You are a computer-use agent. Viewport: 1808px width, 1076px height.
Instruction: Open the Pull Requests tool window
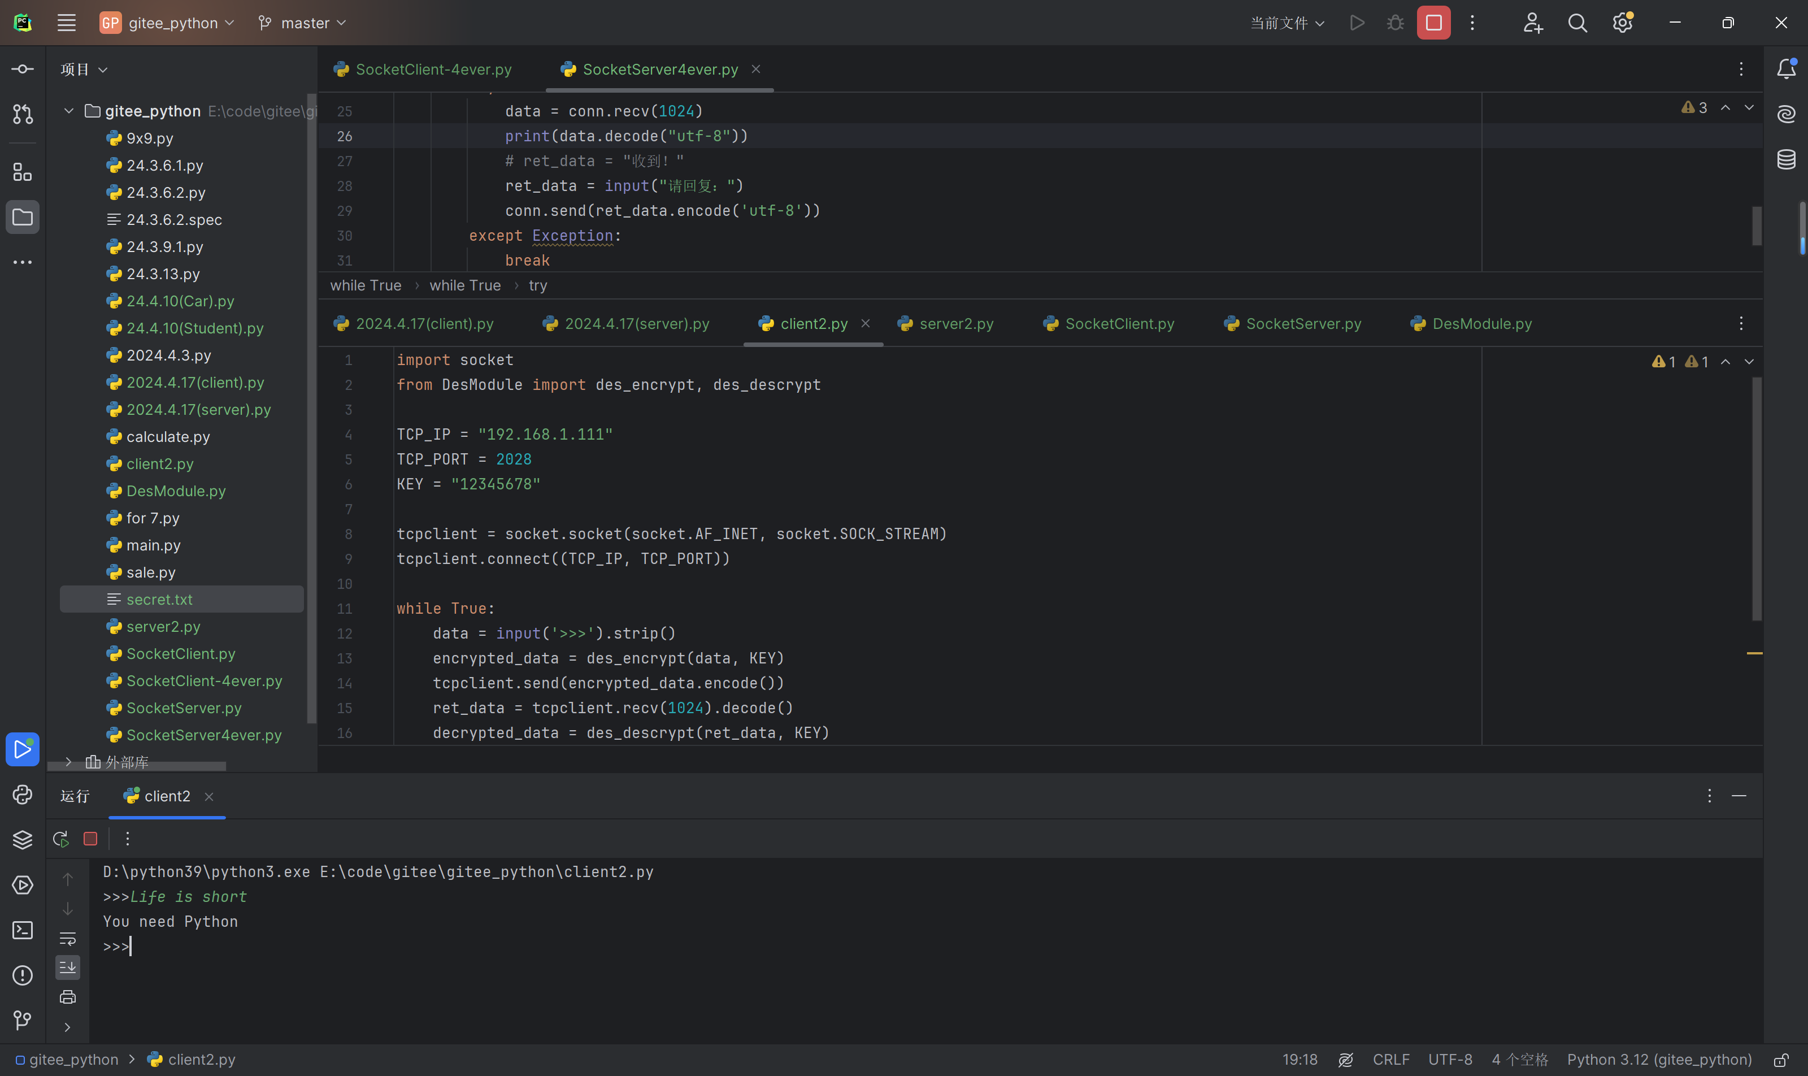coord(23,114)
